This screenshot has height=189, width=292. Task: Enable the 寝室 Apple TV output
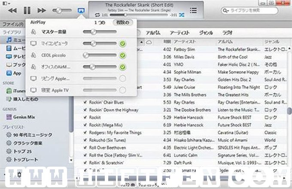point(122,90)
